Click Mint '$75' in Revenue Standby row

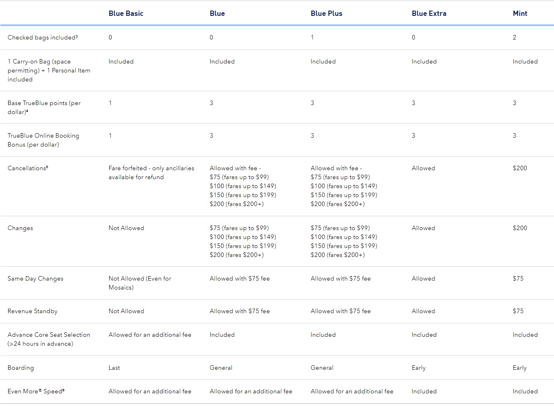[518, 311]
